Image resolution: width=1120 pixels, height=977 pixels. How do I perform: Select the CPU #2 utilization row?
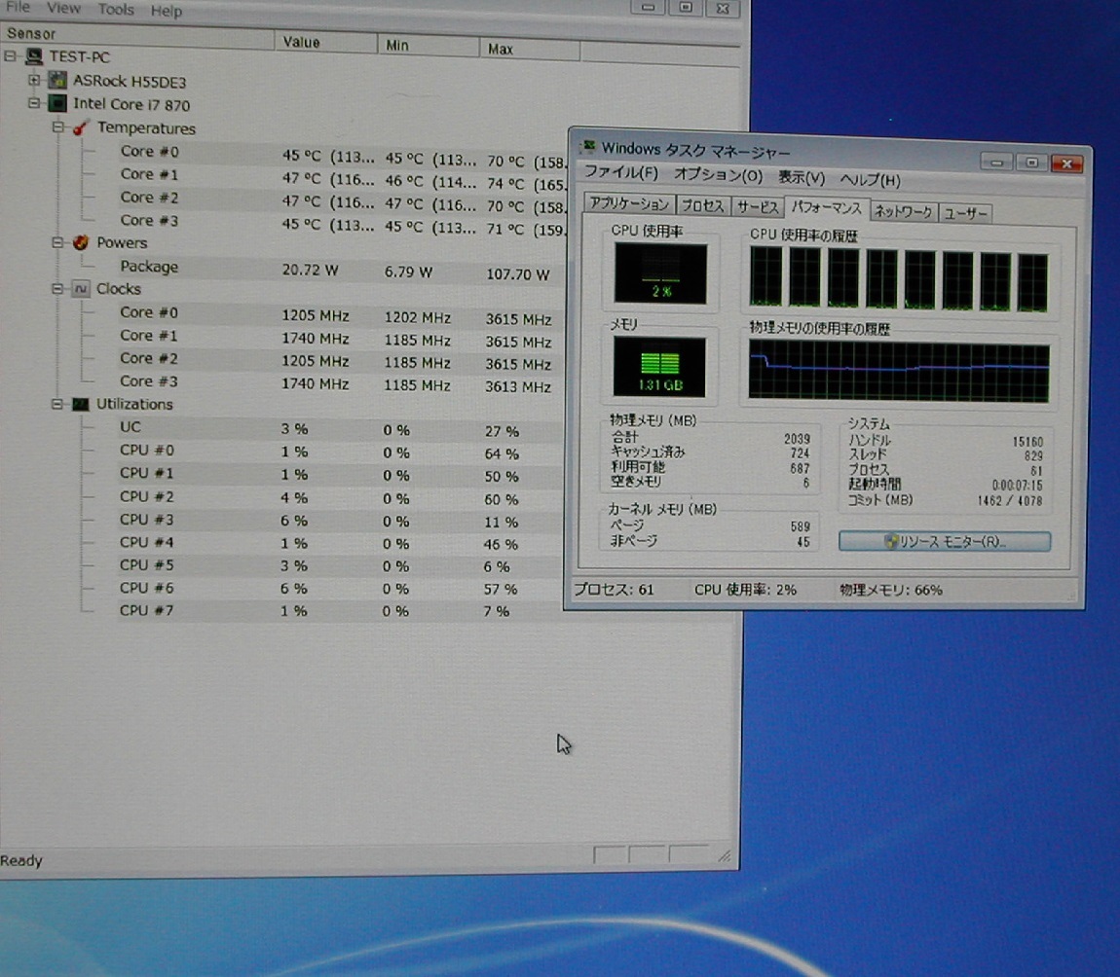[x=340, y=496]
